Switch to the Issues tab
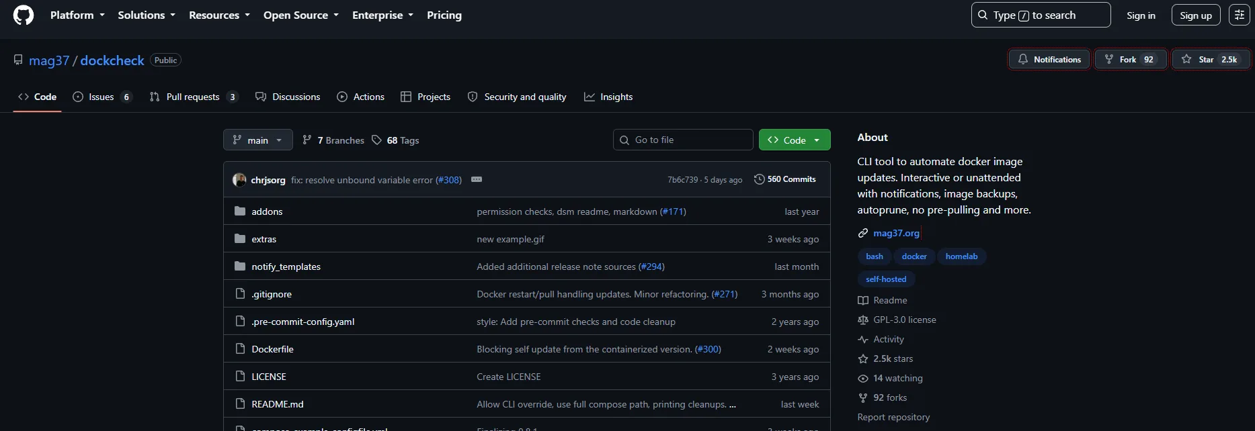Image resolution: width=1255 pixels, height=431 pixels. click(102, 97)
